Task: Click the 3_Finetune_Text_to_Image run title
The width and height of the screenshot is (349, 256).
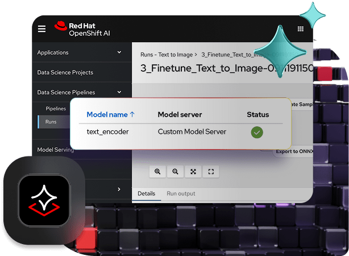Action: click(x=227, y=68)
